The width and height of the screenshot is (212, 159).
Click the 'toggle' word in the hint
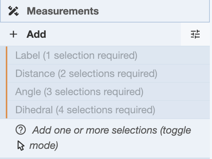tap(175, 130)
